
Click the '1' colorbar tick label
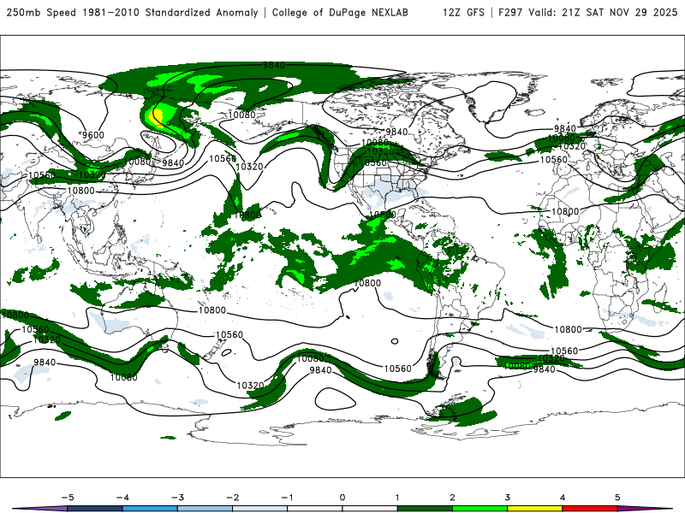click(x=397, y=498)
